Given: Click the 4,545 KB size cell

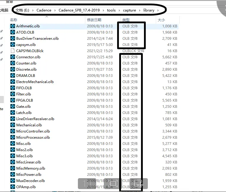Looking at the screenshot, I should click(170, 156).
